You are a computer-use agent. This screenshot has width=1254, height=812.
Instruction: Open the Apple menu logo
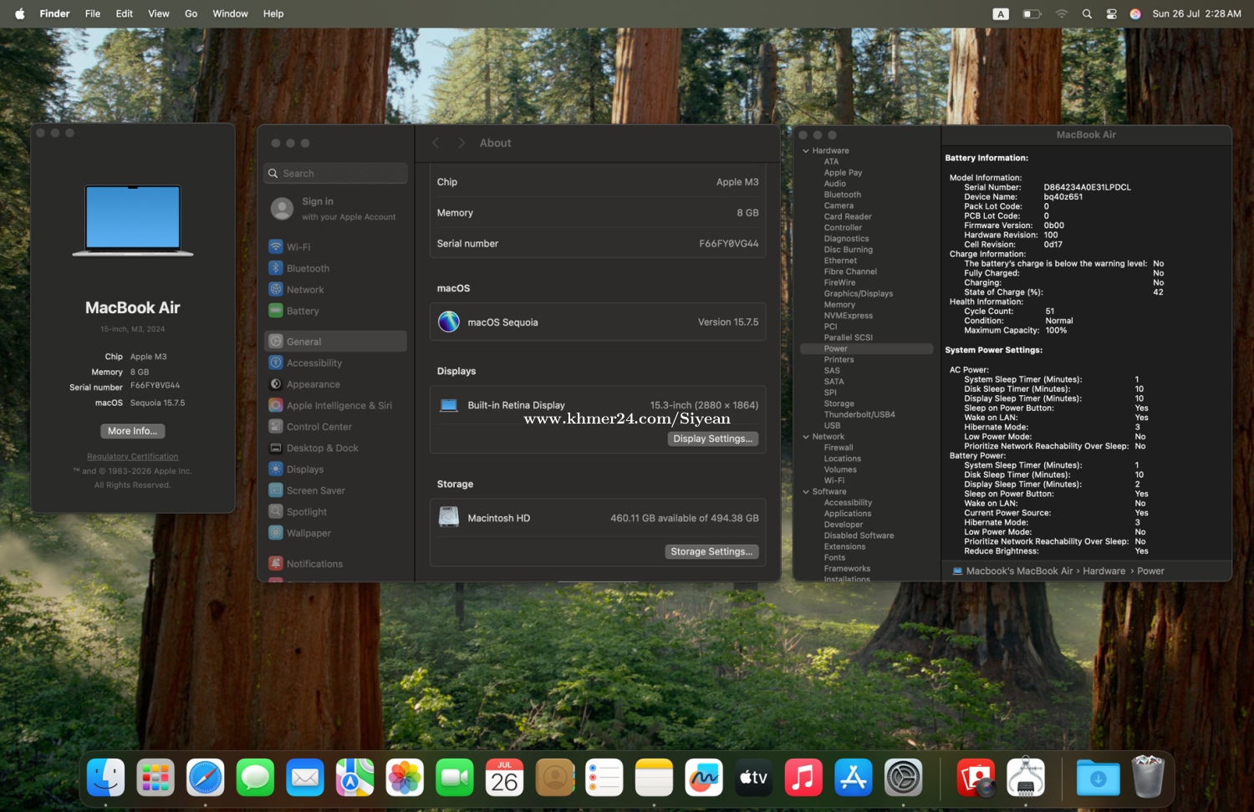tap(20, 13)
